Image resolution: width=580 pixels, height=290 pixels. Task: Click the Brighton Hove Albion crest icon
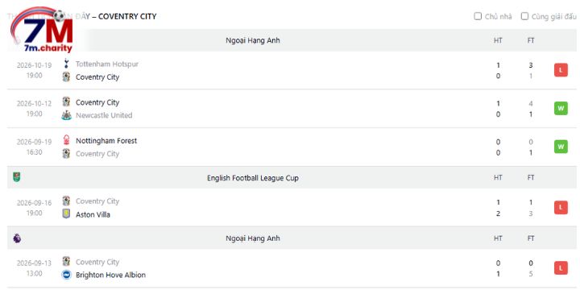click(66, 275)
